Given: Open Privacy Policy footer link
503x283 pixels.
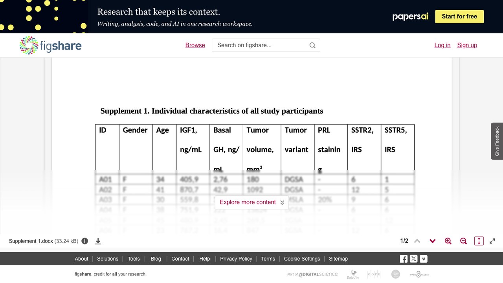Looking at the screenshot, I should tap(236, 259).
